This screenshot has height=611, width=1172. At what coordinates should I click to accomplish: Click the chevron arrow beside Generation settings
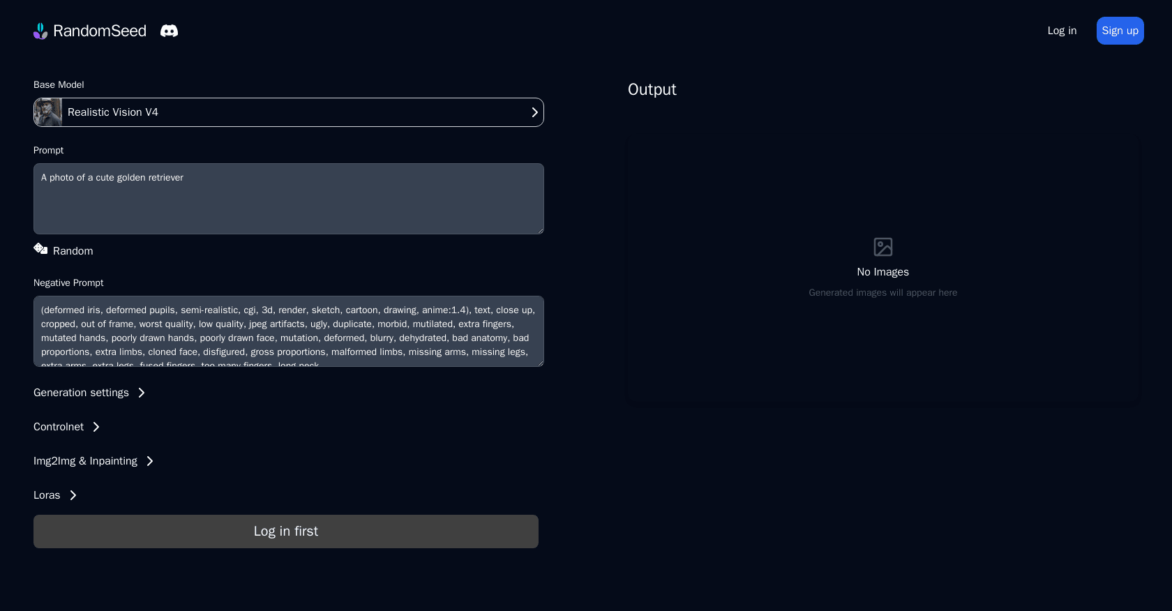click(x=142, y=393)
